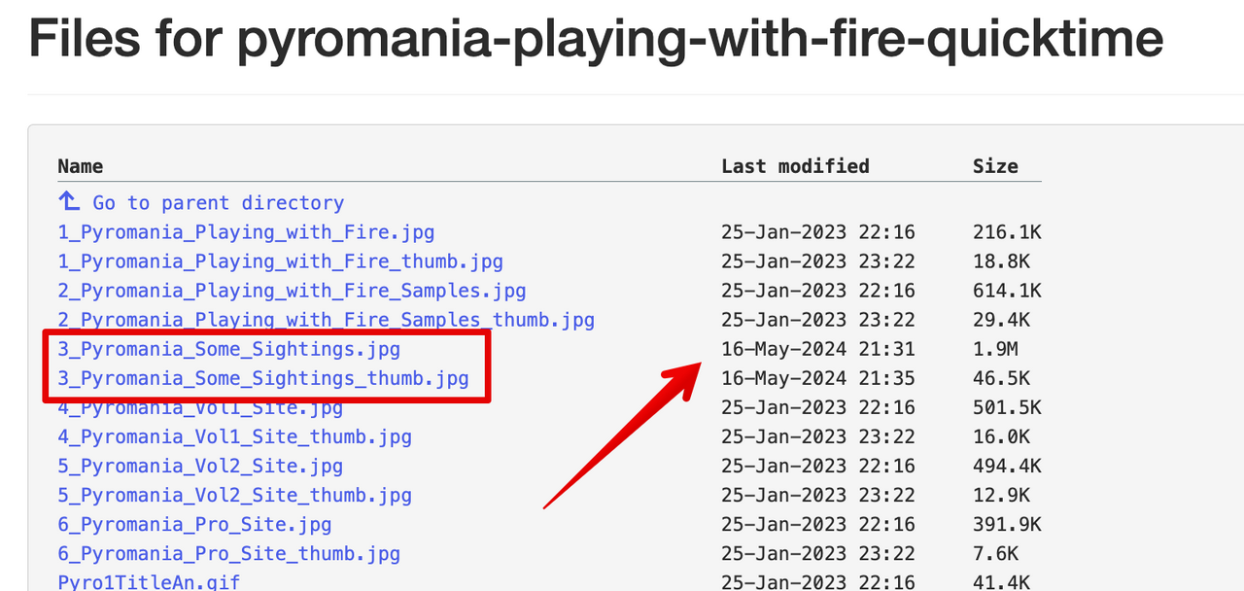Click the parent directory up-arrow icon
1244x591 pixels.
coord(69,202)
